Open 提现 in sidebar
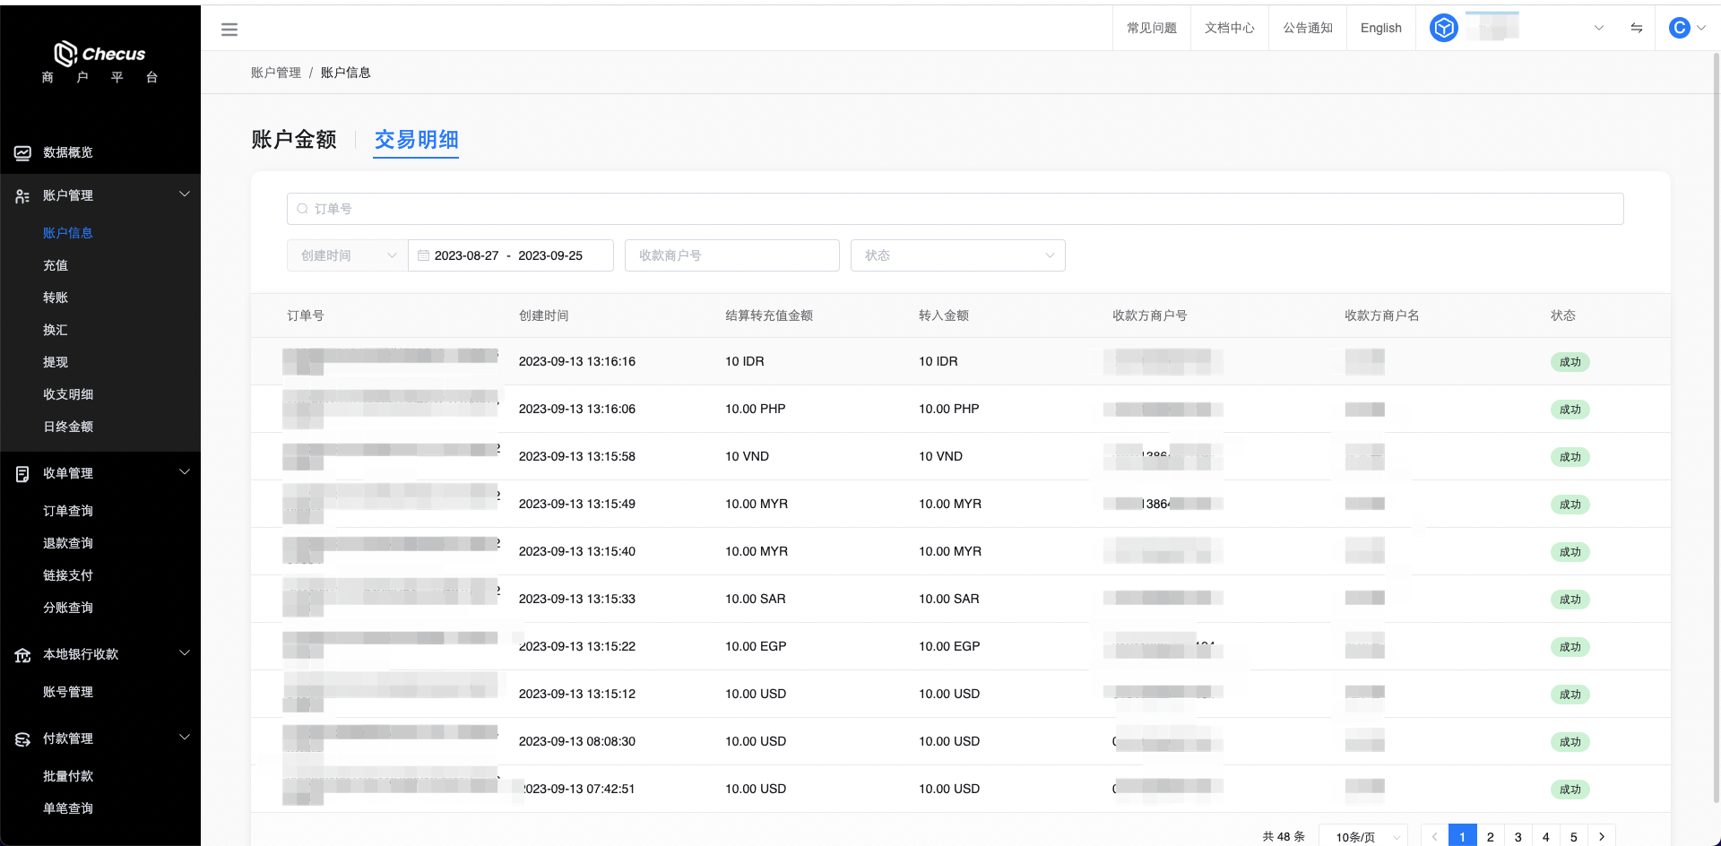 pos(56,362)
